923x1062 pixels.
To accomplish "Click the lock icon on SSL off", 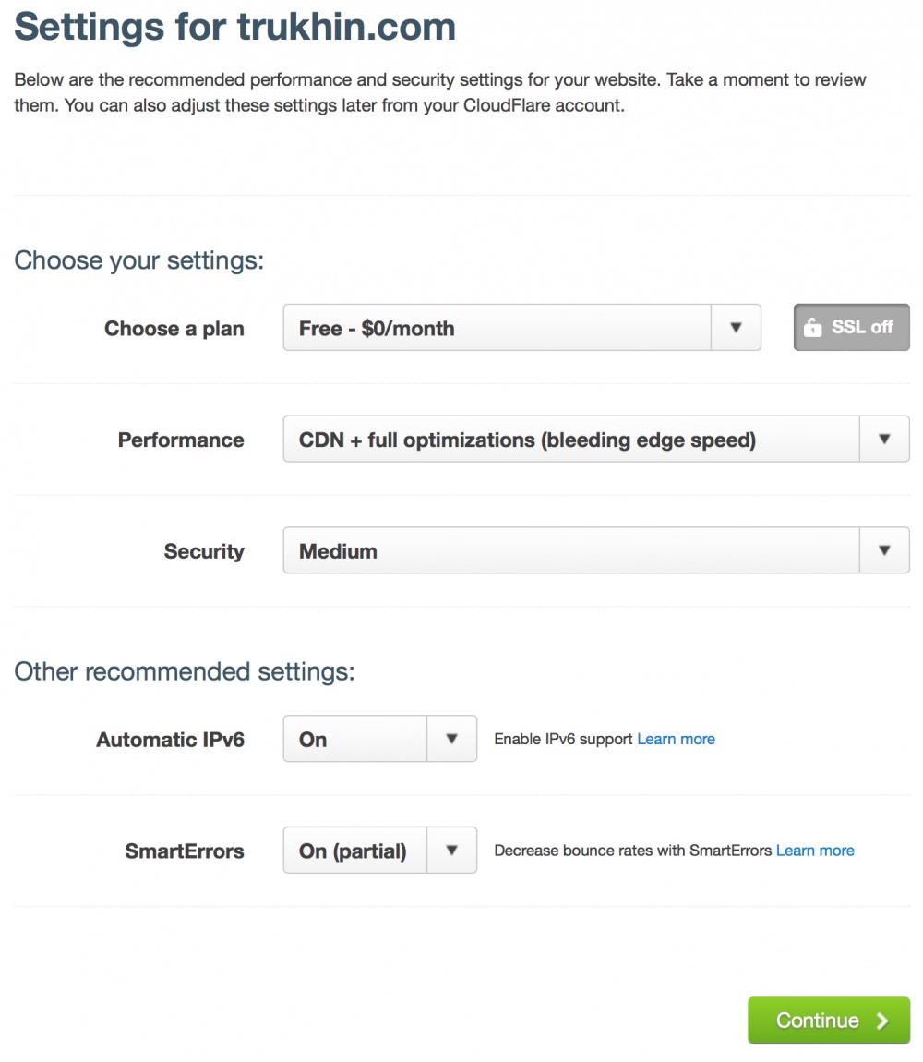I will point(812,328).
